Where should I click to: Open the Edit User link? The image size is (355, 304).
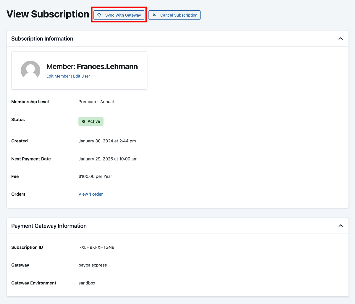coord(81,76)
